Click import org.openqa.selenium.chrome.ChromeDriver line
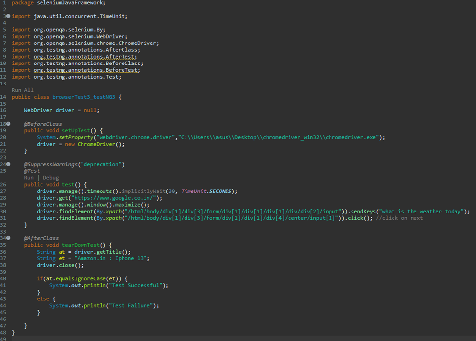 (x=85, y=43)
